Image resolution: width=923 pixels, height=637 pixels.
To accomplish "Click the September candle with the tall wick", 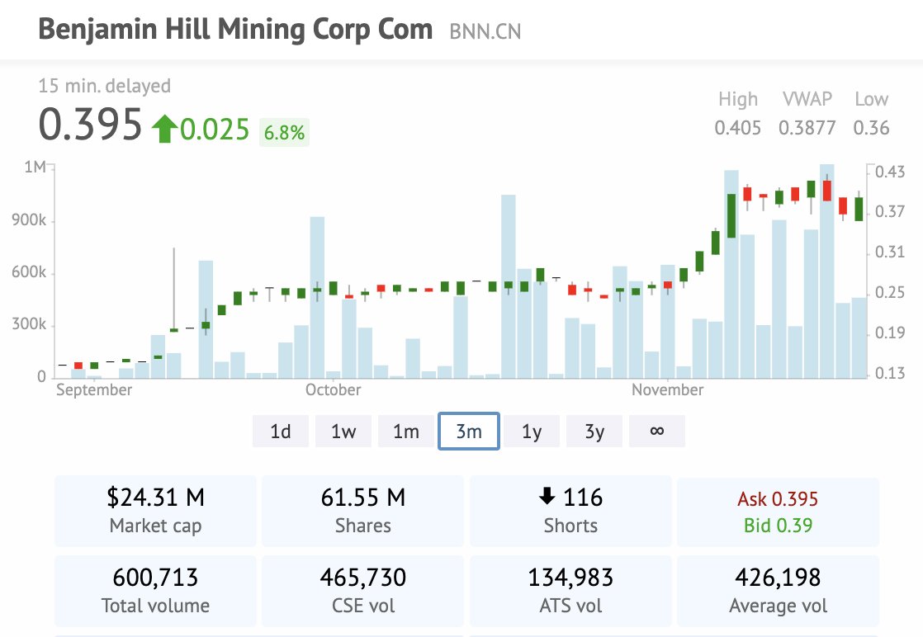I will point(173,290).
